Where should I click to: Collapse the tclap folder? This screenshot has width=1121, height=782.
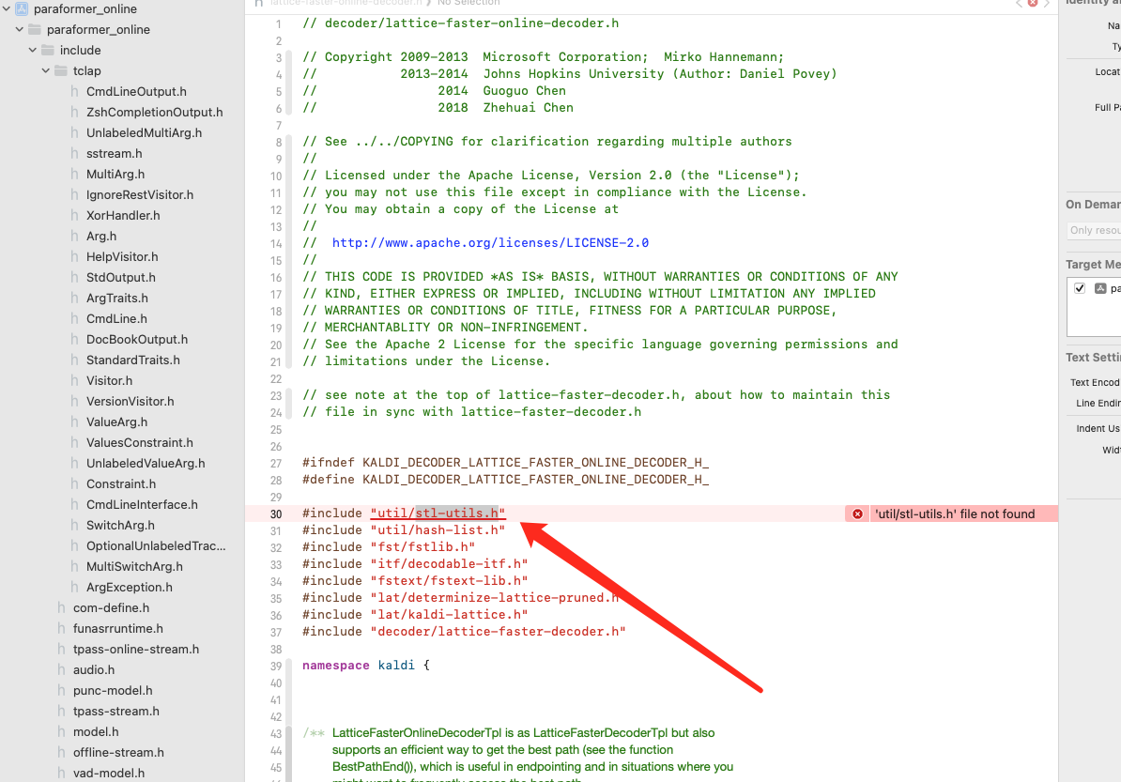[46, 70]
